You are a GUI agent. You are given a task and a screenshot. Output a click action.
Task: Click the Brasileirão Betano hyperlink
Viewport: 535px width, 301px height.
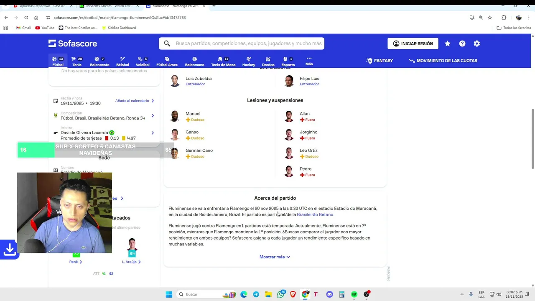tap(315, 214)
